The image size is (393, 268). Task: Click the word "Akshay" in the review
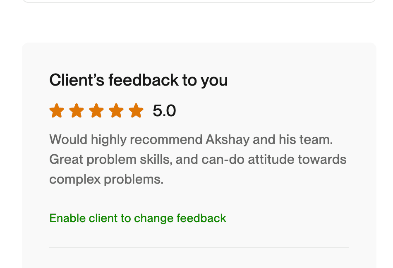point(227,139)
